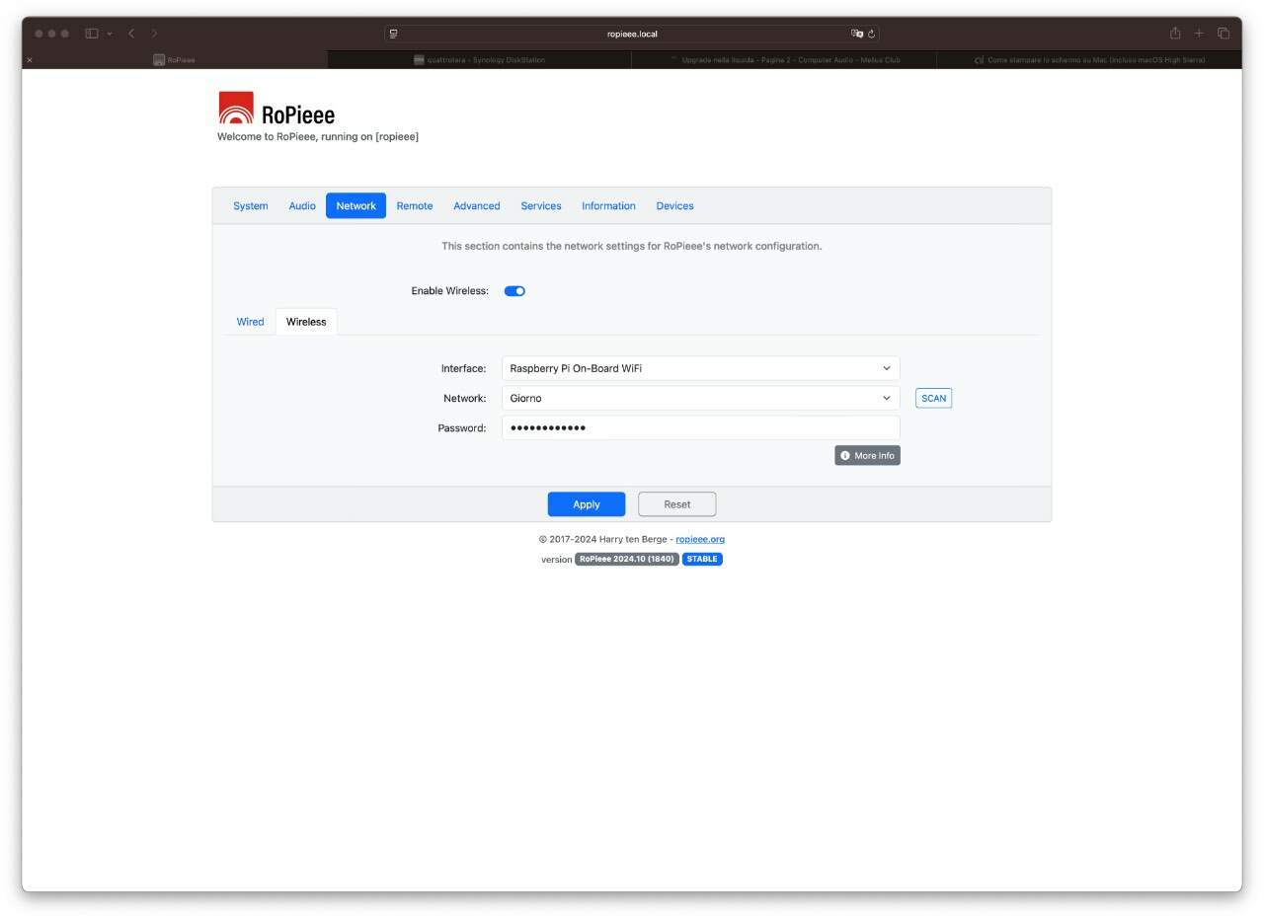Click the RoPieee red logo icon

[236, 108]
